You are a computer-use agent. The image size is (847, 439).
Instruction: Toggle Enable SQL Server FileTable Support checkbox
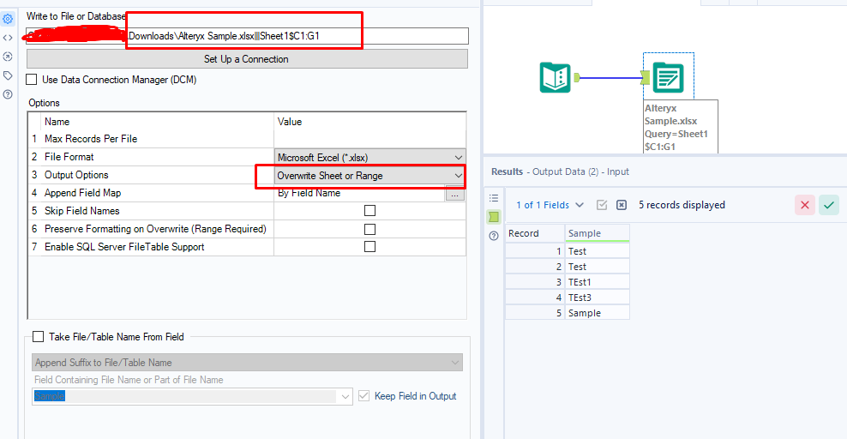(x=370, y=247)
